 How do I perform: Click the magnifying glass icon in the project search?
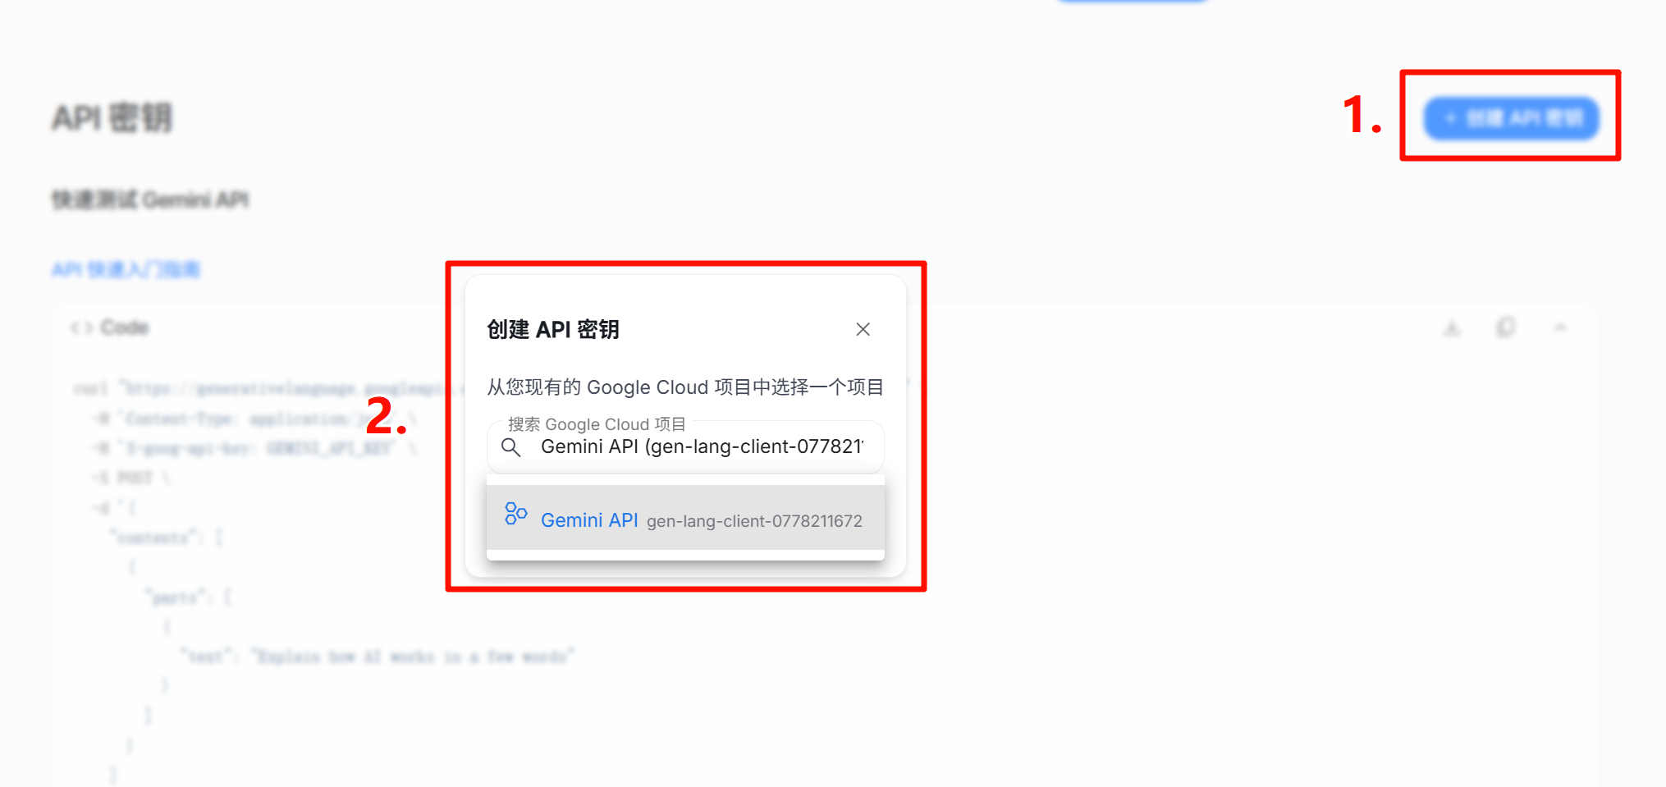coord(511,448)
